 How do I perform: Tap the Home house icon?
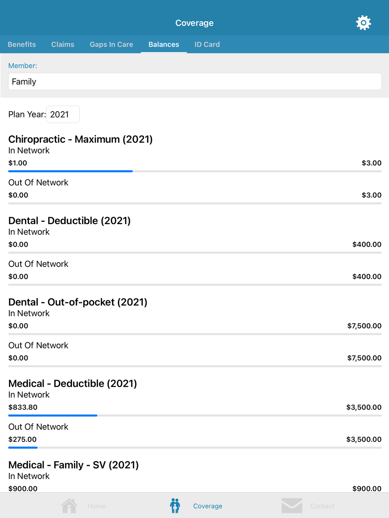69,506
